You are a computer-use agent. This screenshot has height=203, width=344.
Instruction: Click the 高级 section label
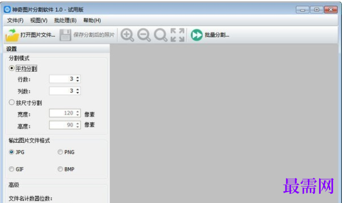click(x=14, y=185)
